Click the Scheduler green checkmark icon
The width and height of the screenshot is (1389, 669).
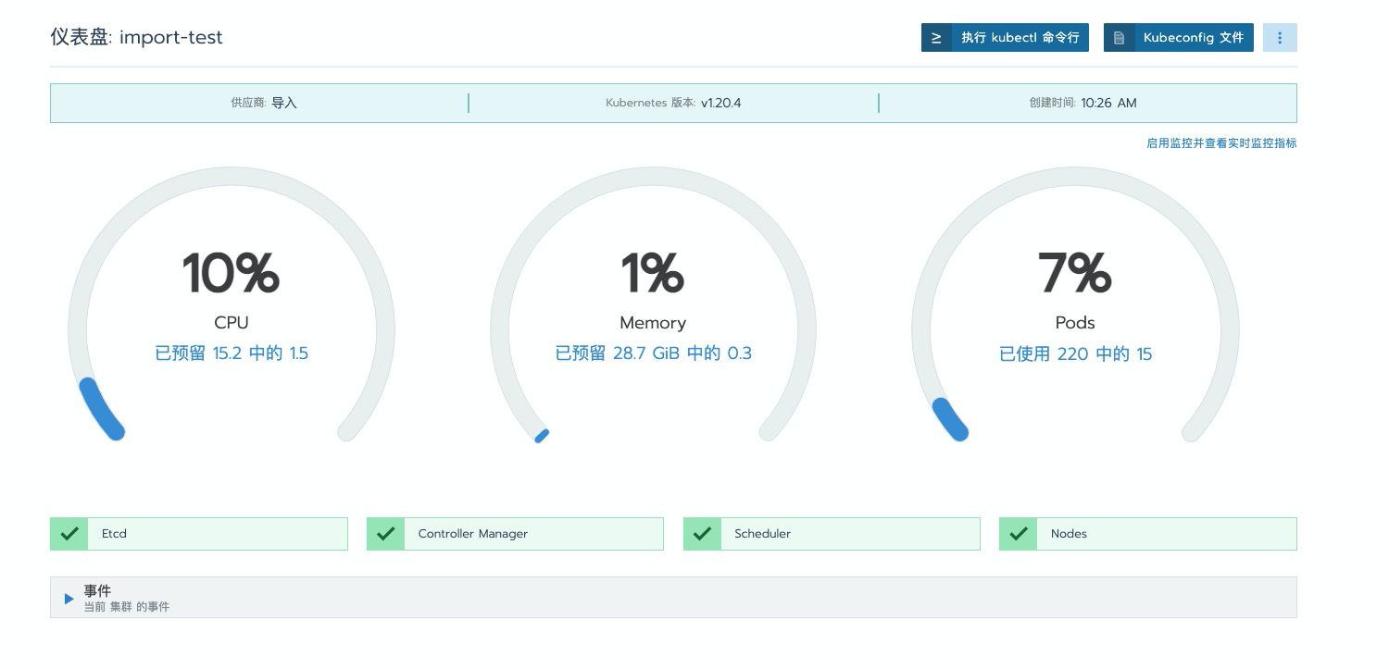tap(702, 534)
